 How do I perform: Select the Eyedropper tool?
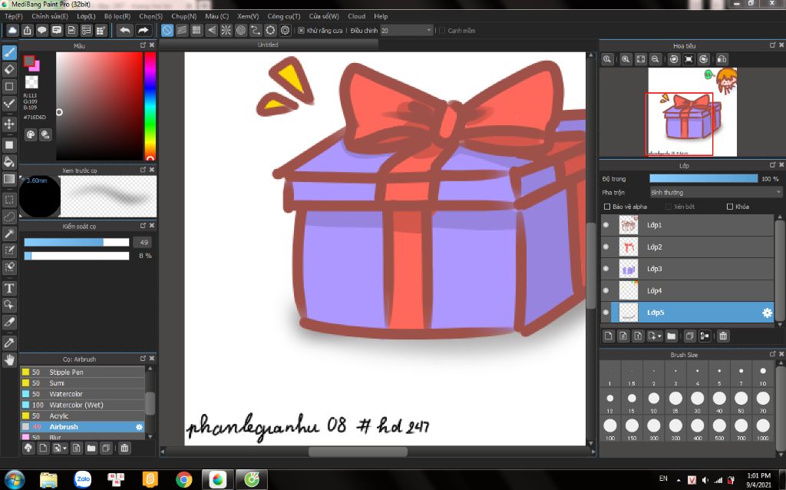point(9,343)
